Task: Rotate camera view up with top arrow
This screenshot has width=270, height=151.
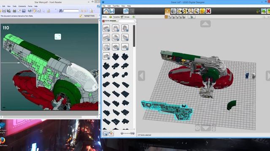Action: point(205,24)
